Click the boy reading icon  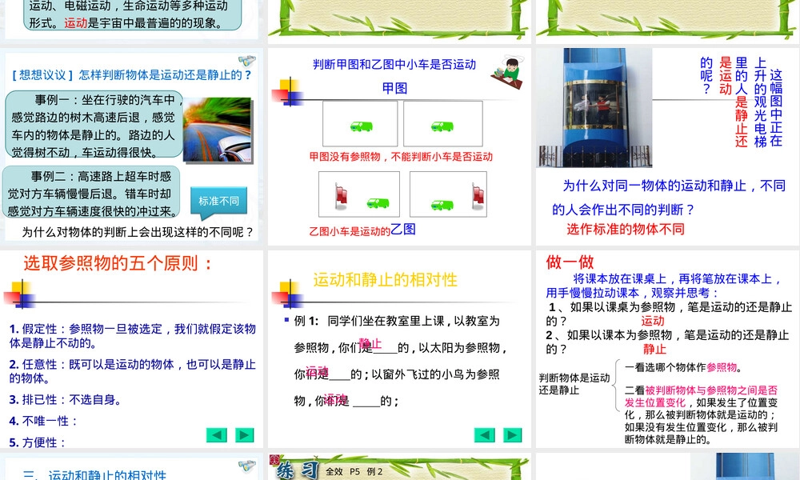click(x=509, y=72)
